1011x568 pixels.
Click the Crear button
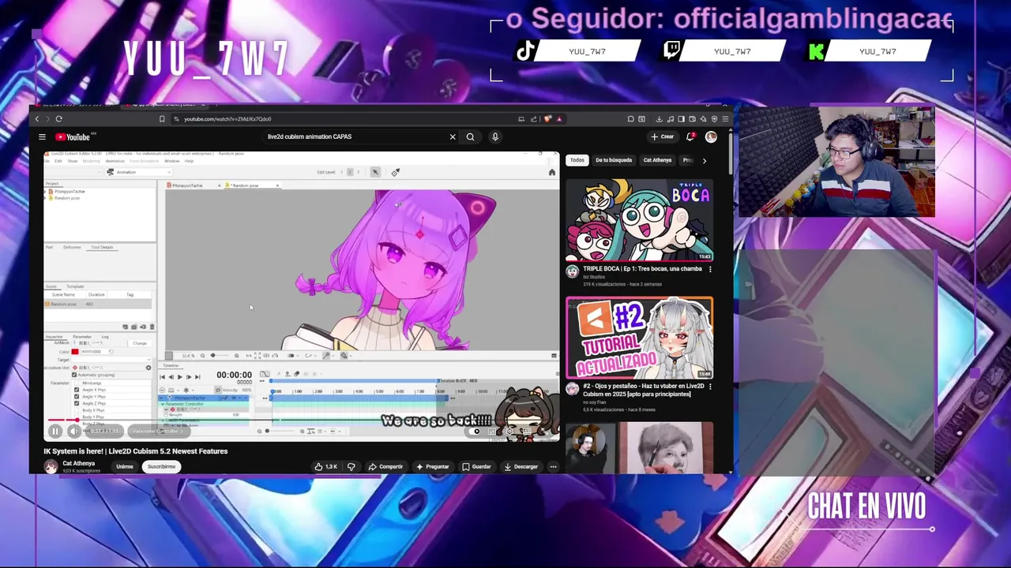coord(663,136)
